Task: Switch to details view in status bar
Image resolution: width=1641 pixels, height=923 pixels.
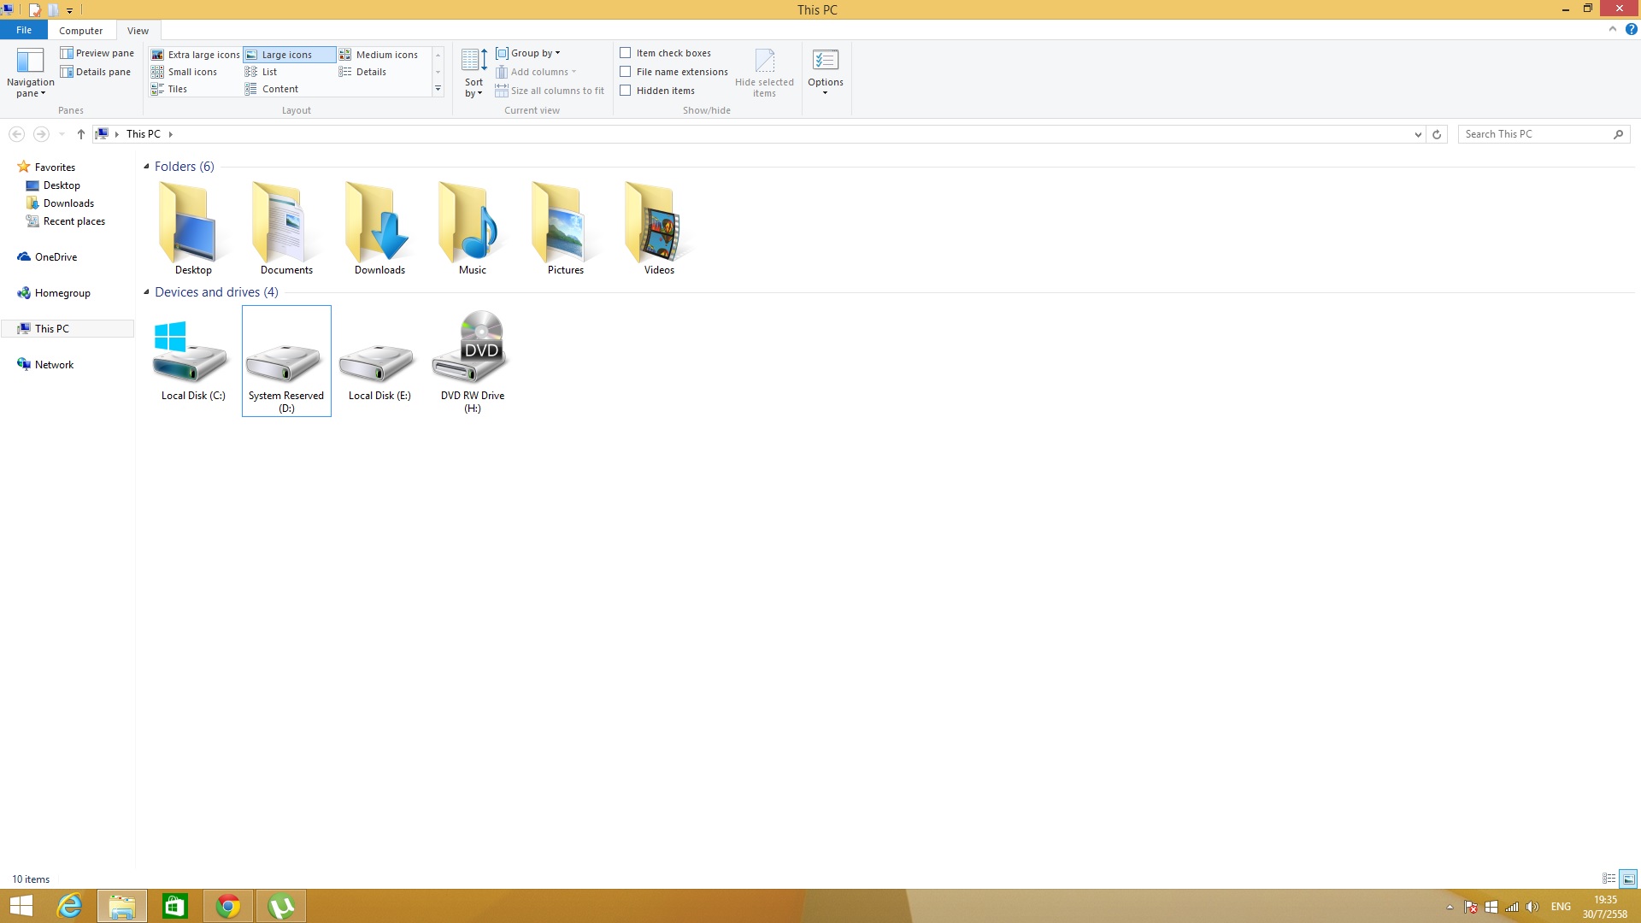Action: pyautogui.click(x=1609, y=879)
